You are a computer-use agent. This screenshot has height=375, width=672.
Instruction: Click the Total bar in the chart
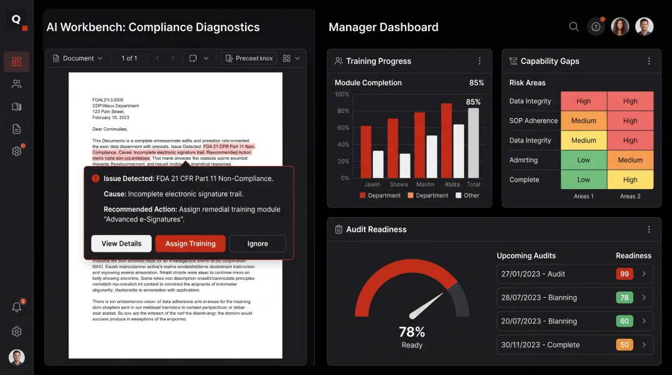tap(473, 142)
